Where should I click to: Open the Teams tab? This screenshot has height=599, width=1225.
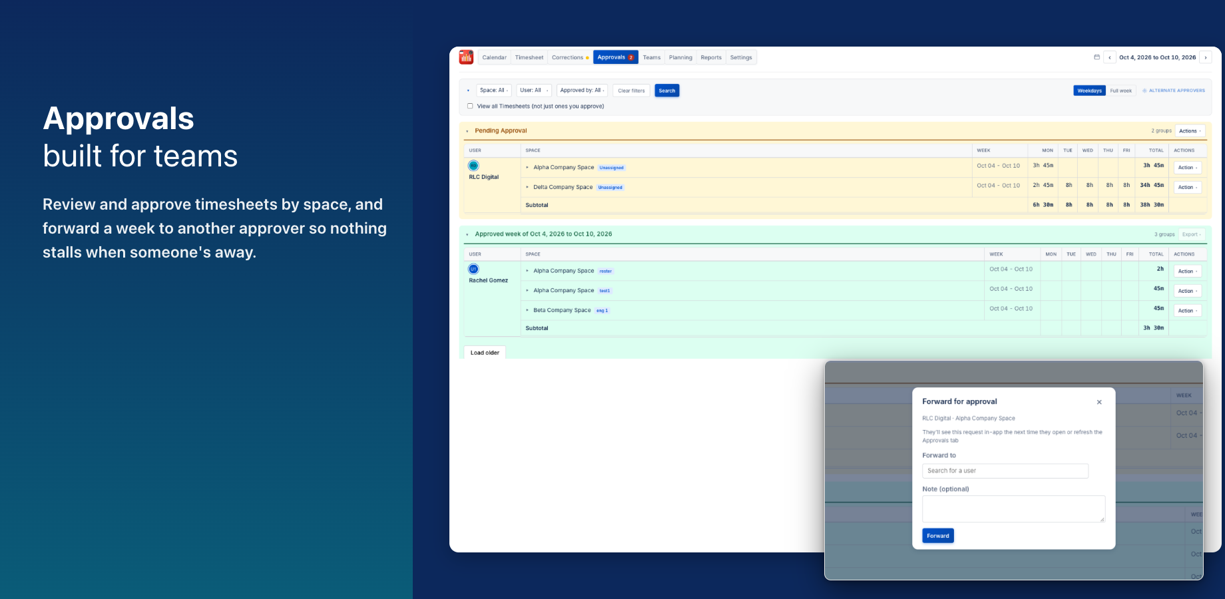point(652,57)
